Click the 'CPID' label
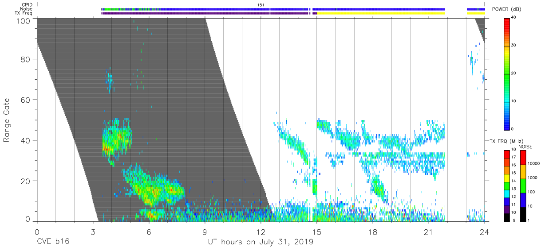Screen dimensions: 545x251 27,4
